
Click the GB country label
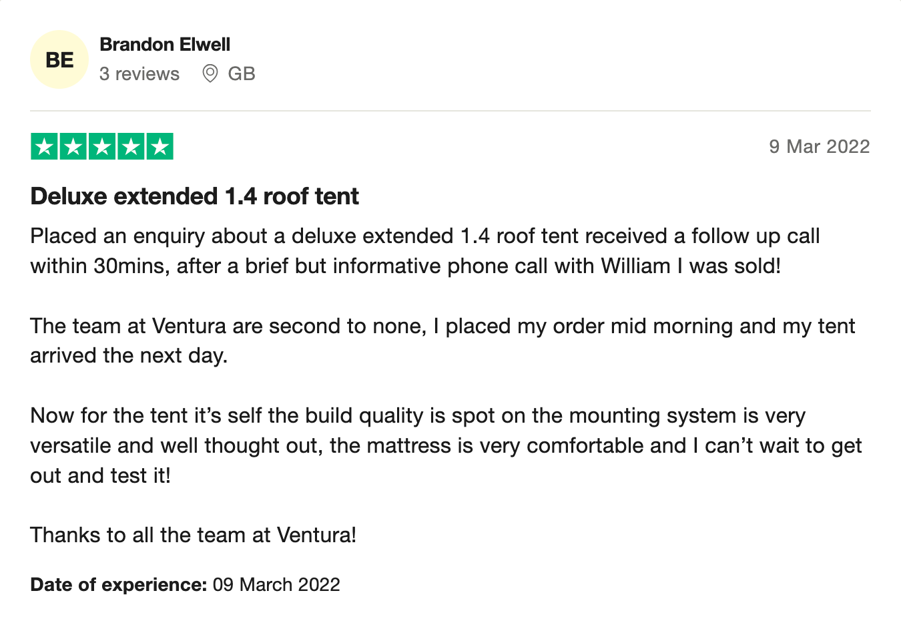click(x=242, y=73)
